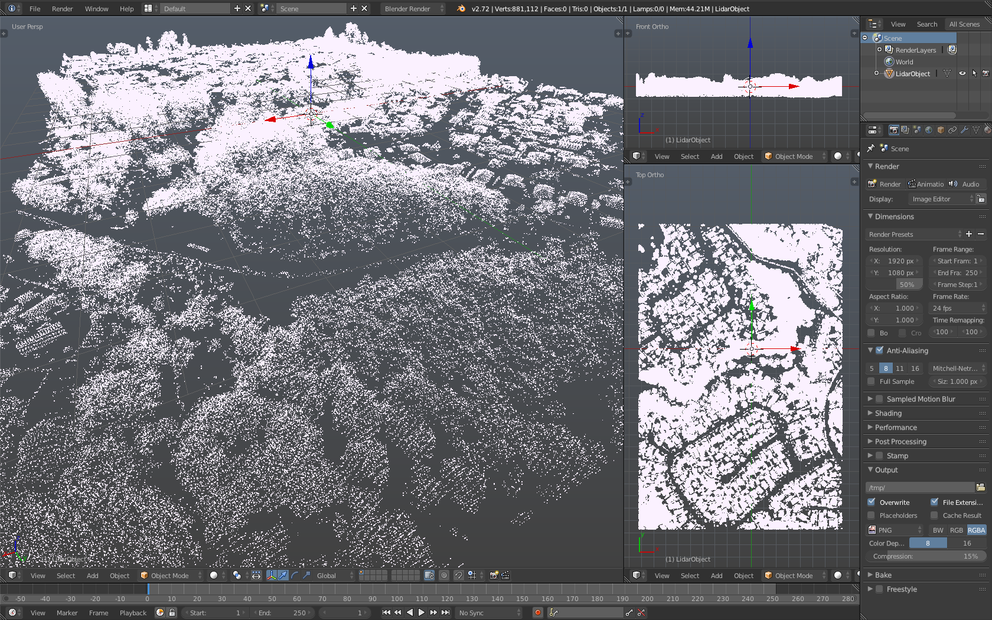Viewport: 992px width, 620px height.
Task: Click the Animation render button
Action: [925, 184]
